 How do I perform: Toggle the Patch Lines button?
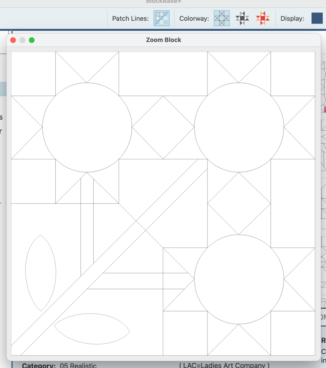pos(161,18)
